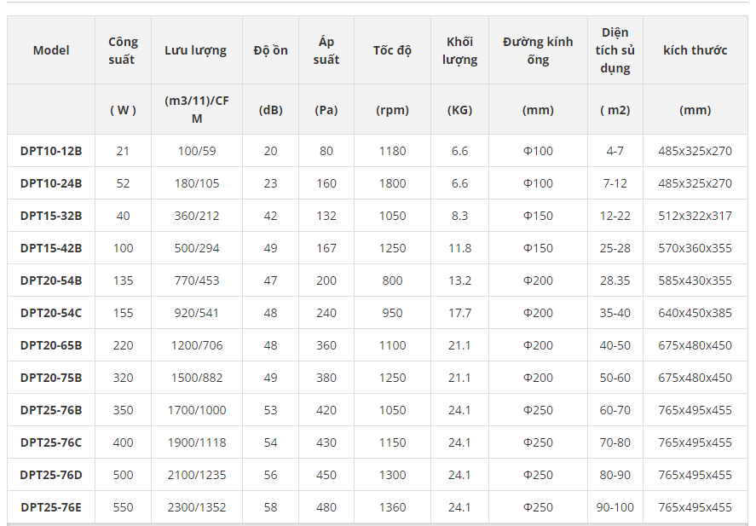Click the DPT25-76C model name
This screenshot has height=526, width=756.
click(51, 442)
